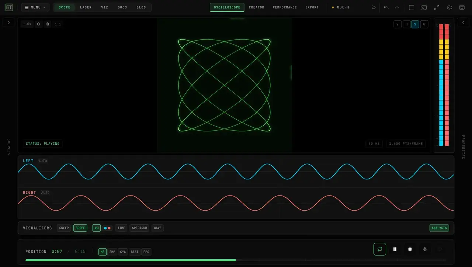This screenshot has height=267, width=472.
Task: Switch to the Laser section
Action: coord(86,7)
